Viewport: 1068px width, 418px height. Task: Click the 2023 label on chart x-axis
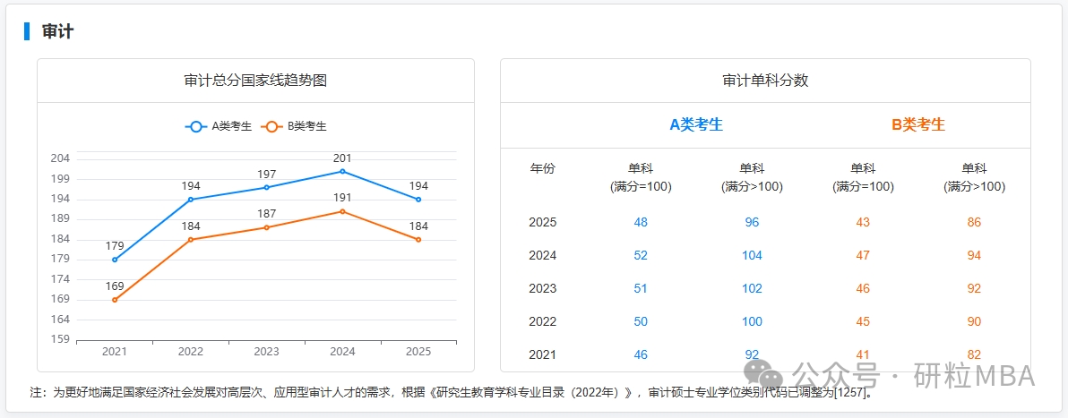pos(266,352)
